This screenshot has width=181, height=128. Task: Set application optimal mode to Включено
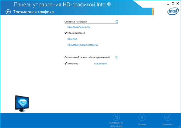coord(73,64)
